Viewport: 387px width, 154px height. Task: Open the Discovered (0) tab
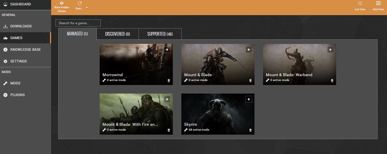point(118,34)
